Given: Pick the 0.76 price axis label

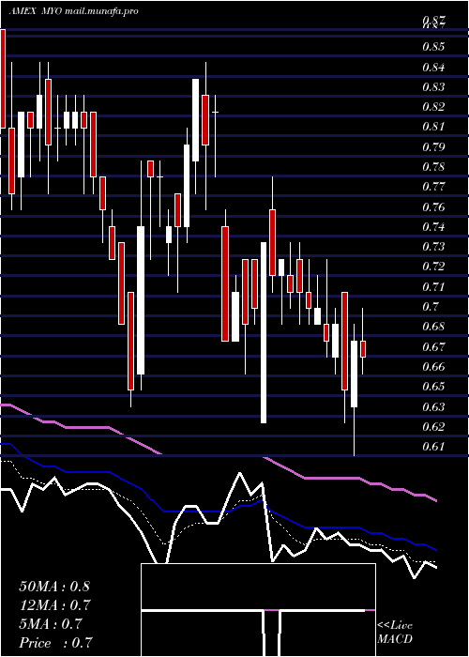Looking at the screenshot, I should (x=433, y=207).
